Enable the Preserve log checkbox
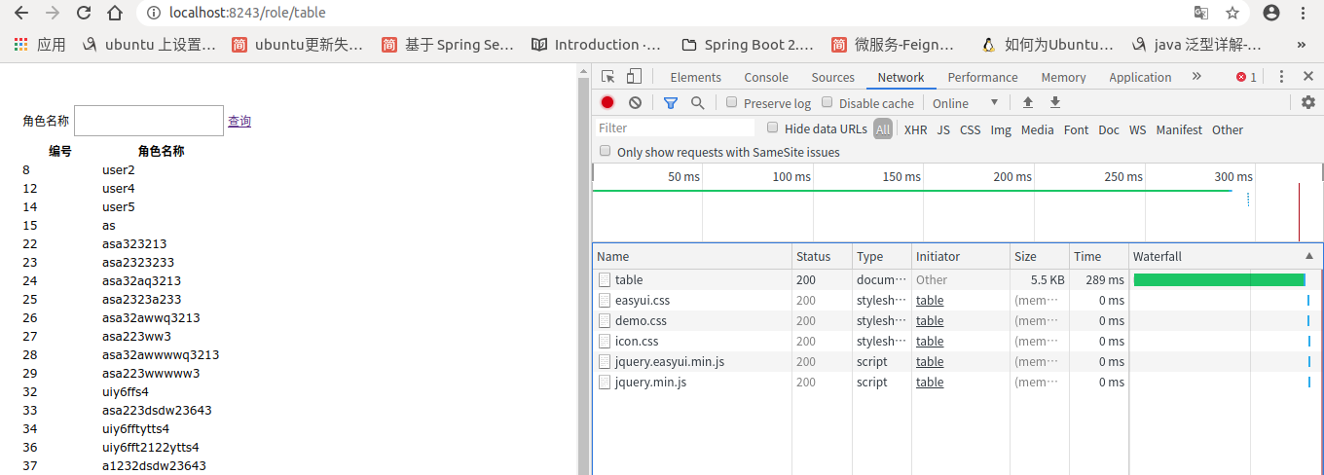This screenshot has height=475, width=1324. tap(732, 102)
